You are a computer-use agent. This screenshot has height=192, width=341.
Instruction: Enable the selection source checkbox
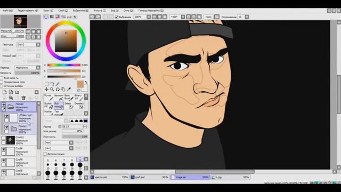(x=2, y=86)
